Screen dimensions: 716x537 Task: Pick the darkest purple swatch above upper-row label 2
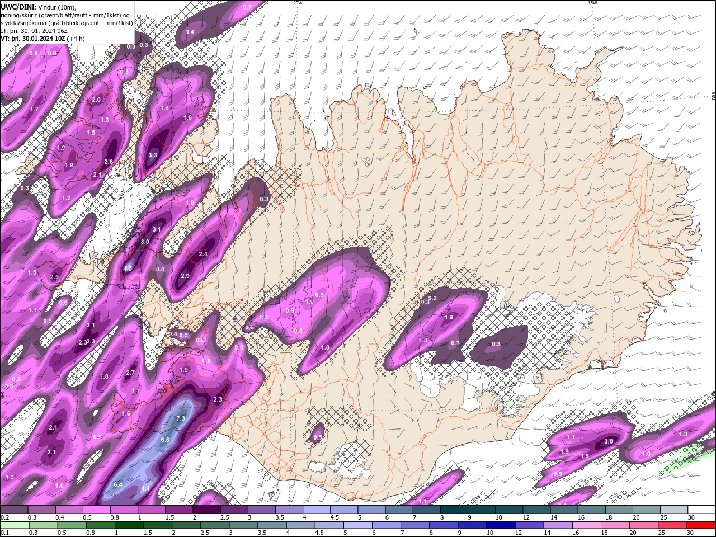(206, 510)
